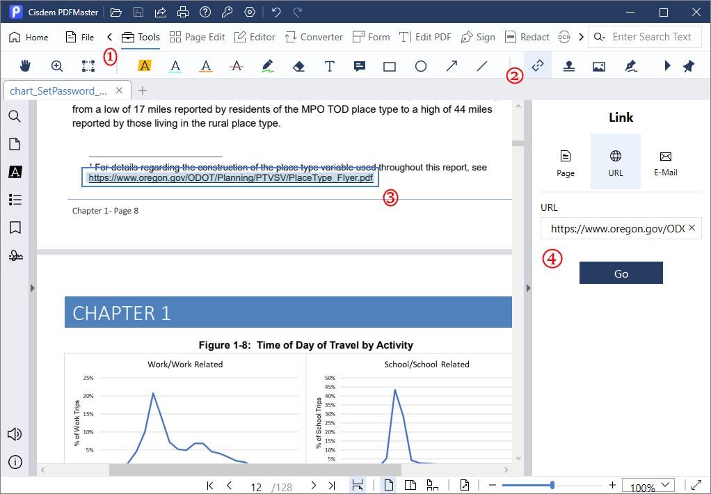Select the Arrow drawing tool

coord(452,66)
